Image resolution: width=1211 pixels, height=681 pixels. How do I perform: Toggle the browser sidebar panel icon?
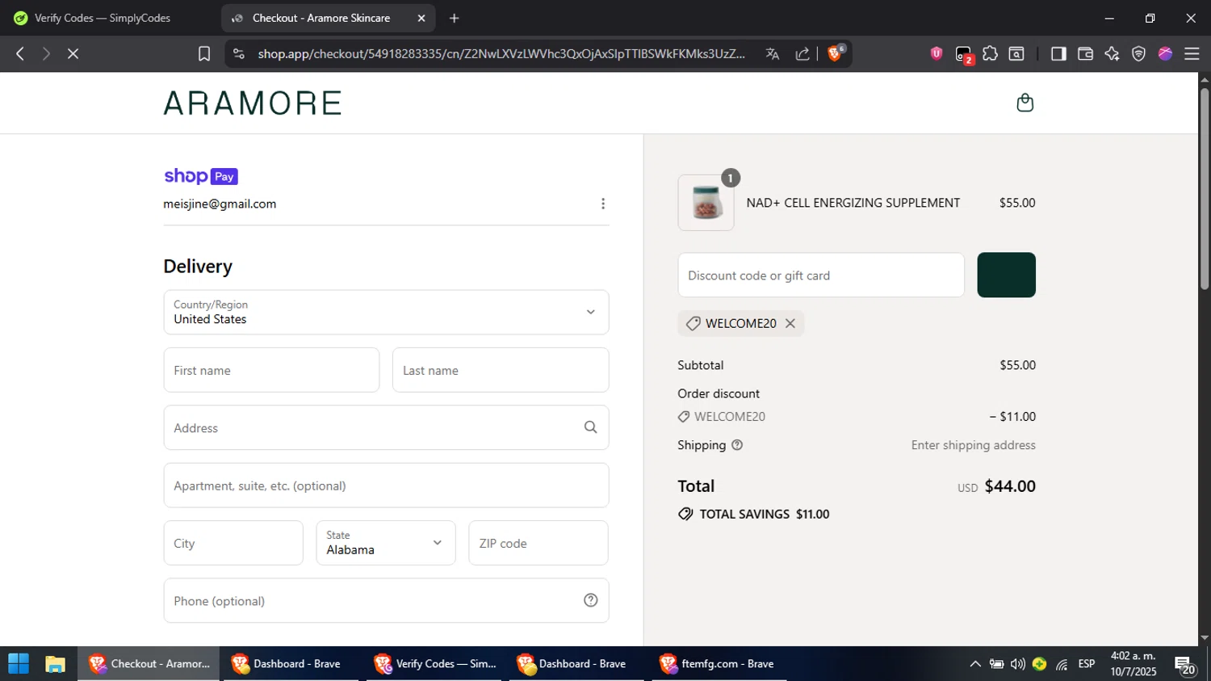1058,53
